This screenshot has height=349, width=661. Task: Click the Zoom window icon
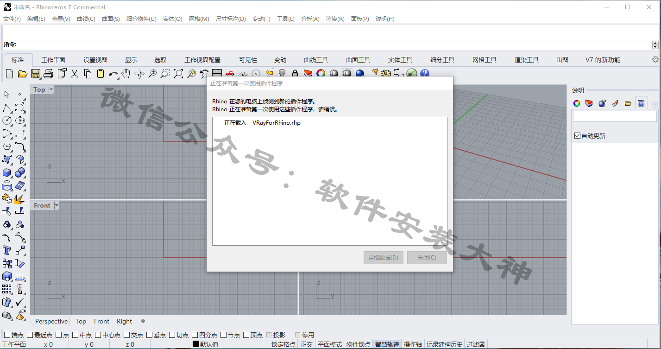coord(165,74)
